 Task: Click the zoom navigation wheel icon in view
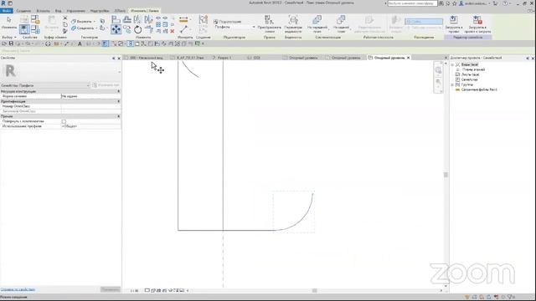tap(438, 70)
